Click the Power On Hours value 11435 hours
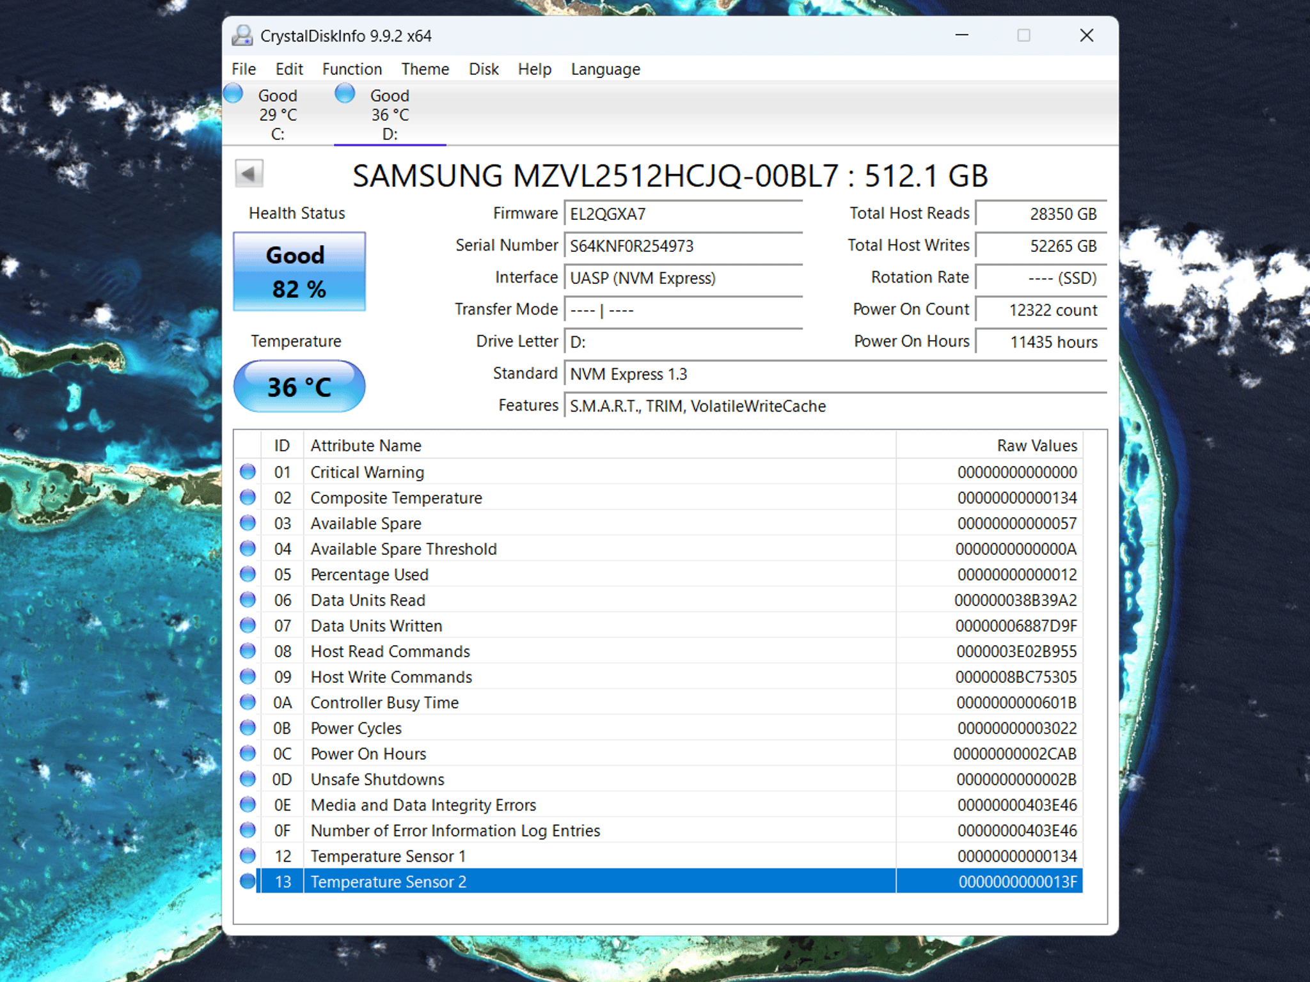 [x=1041, y=341]
